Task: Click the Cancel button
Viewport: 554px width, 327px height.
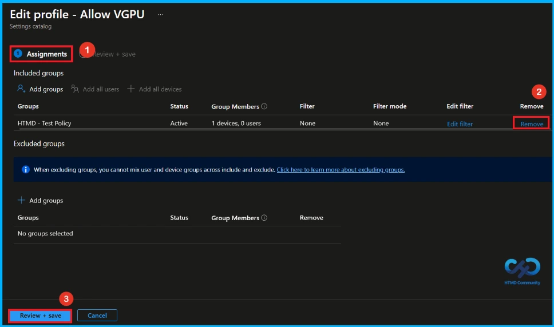Action: coord(97,316)
